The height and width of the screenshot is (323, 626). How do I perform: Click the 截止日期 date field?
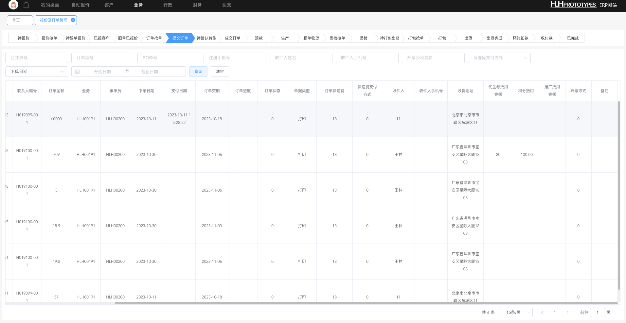150,72
